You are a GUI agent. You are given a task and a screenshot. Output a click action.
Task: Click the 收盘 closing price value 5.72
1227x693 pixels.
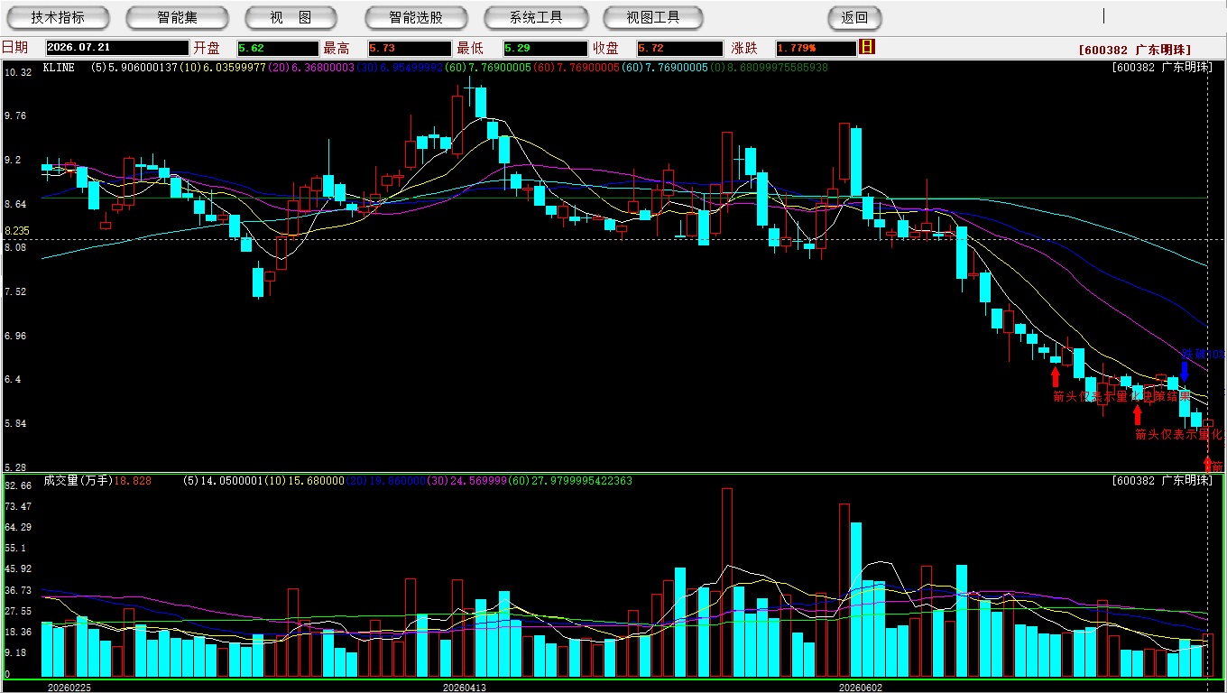pyautogui.click(x=679, y=48)
